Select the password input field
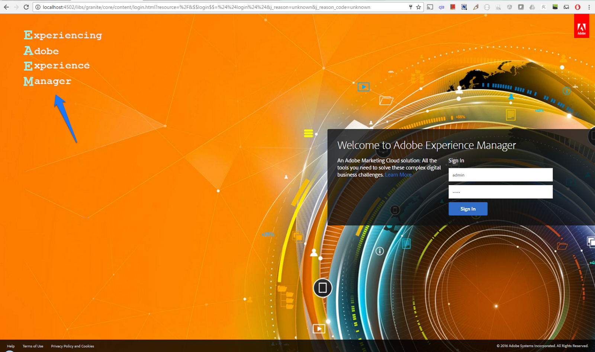 click(500, 192)
